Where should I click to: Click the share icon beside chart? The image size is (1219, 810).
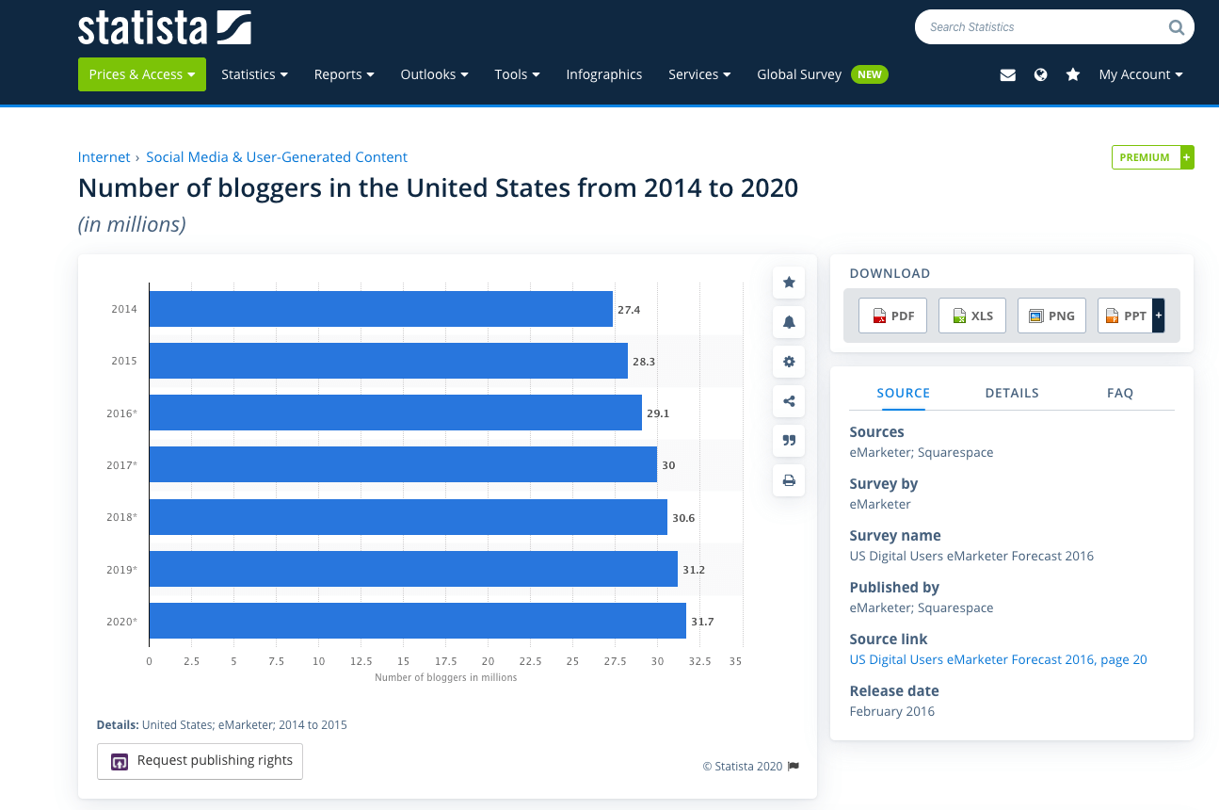coord(789,401)
